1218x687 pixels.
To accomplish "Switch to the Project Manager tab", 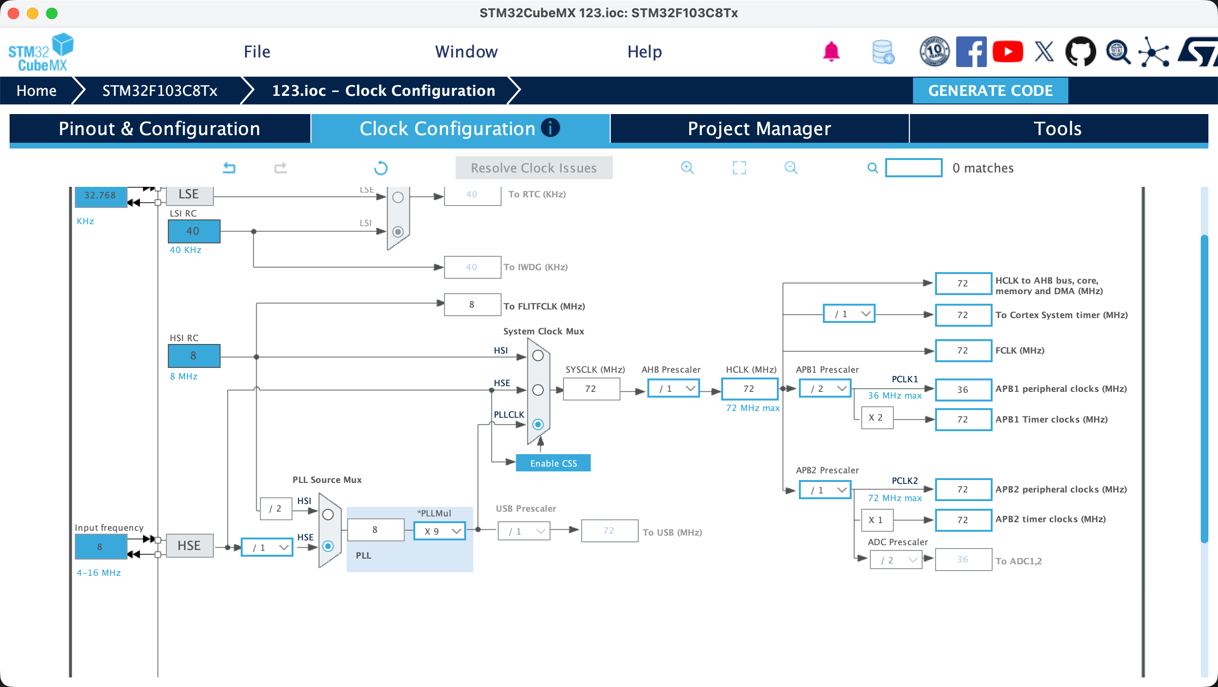I will tap(760, 128).
